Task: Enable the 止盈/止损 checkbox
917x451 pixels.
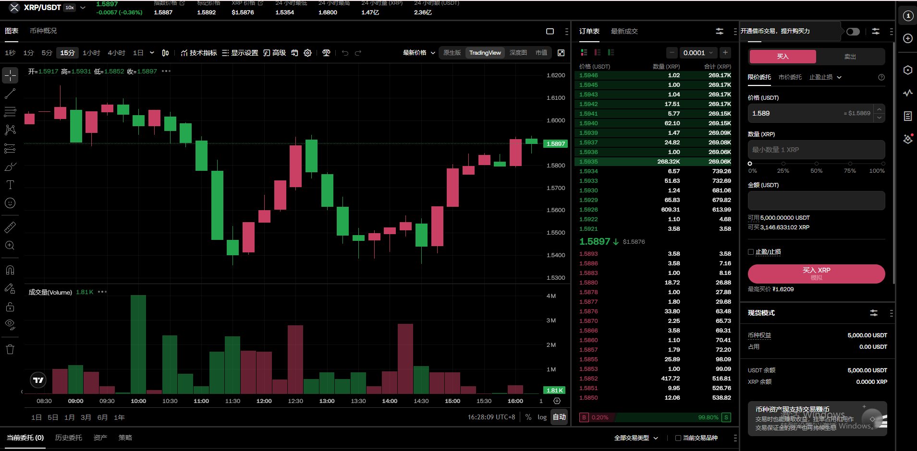Action: click(x=751, y=252)
